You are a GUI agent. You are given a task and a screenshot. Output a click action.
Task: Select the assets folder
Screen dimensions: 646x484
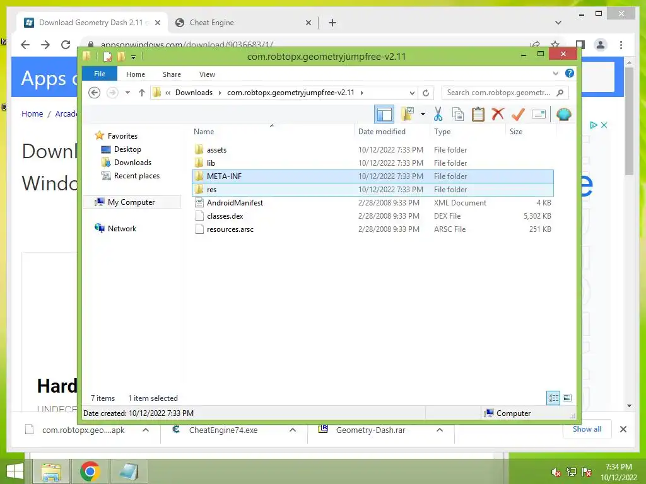pos(372,150)
